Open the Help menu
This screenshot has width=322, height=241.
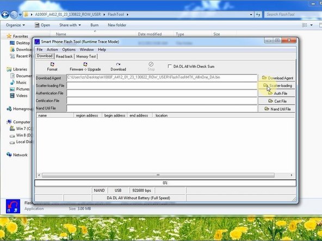[102, 49]
